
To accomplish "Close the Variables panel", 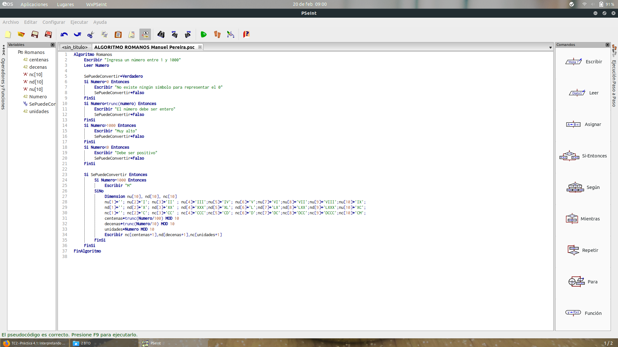I will [52, 45].
